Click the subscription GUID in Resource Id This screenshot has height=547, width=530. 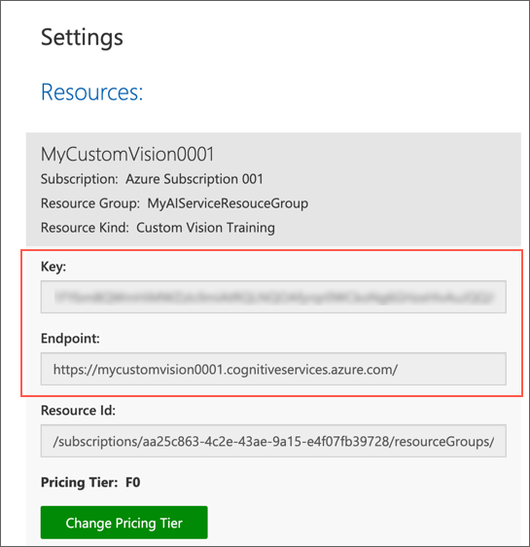(265, 442)
